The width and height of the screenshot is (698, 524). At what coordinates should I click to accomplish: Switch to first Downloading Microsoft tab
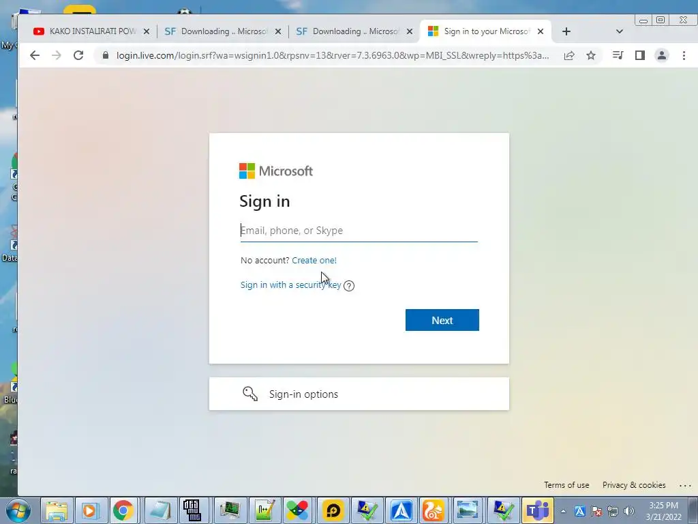click(x=224, y=31)
